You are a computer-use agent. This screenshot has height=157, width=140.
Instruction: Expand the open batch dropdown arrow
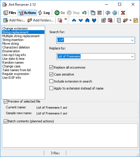pos(130,20)
